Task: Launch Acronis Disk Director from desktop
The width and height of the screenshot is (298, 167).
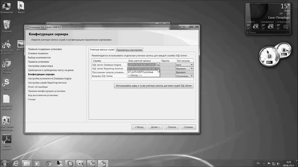Action: pyautogui.click(x=7, y=47)
